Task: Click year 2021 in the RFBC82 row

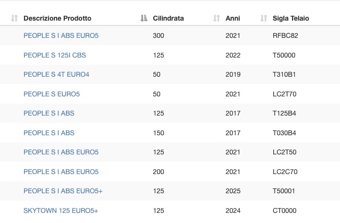Action: tap(233, 35)
